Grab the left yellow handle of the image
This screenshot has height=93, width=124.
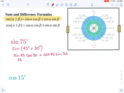pos(68,29)
